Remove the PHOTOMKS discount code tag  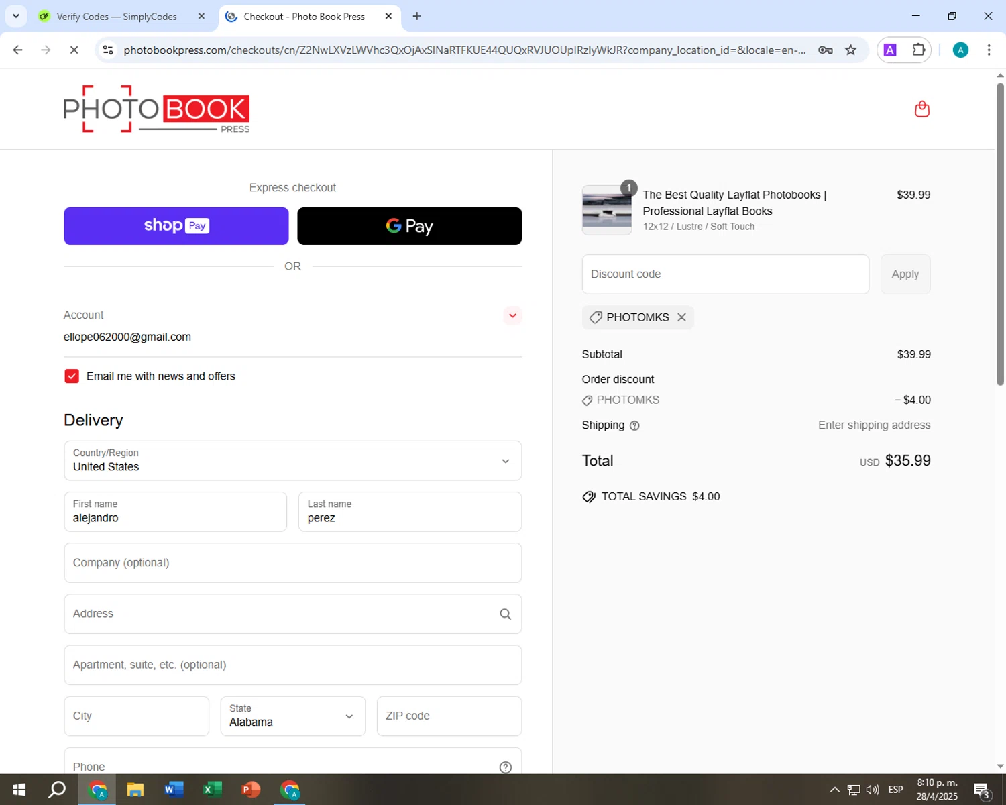(x=681, y=317)
